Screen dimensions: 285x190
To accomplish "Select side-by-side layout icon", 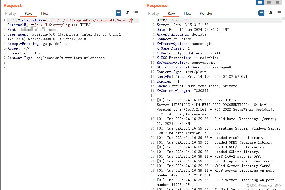I will pos(260,2).
